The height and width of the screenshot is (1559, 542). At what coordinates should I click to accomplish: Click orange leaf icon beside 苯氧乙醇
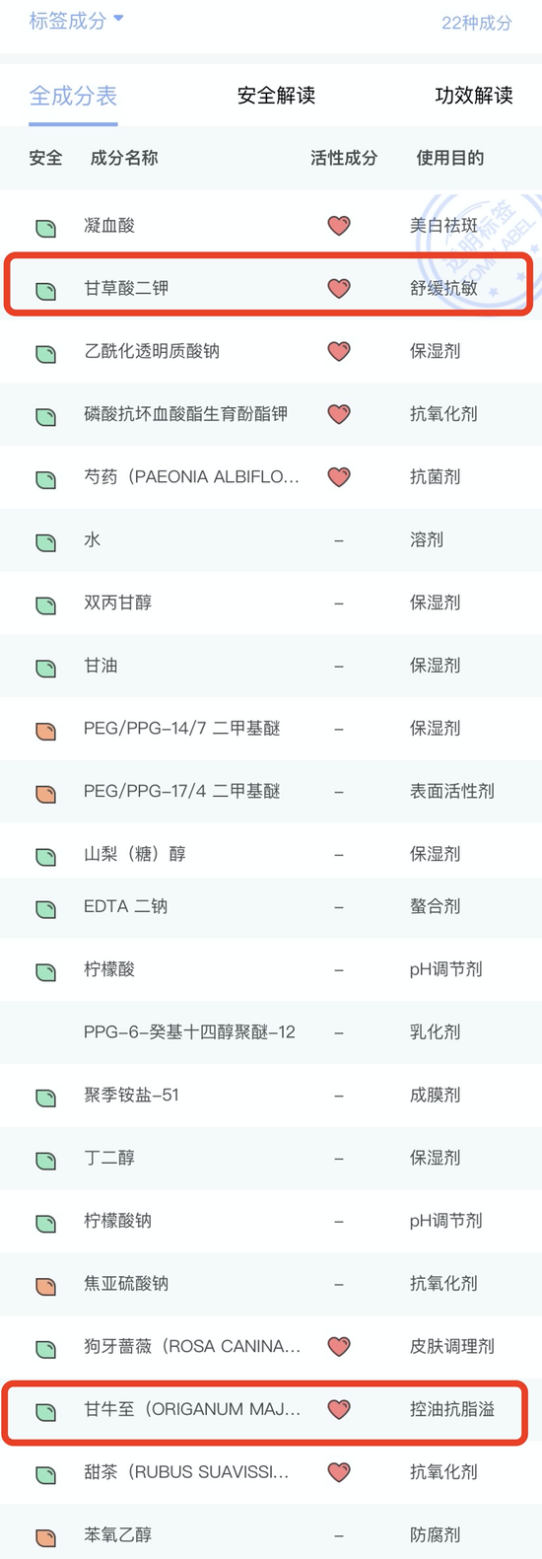45,1537
